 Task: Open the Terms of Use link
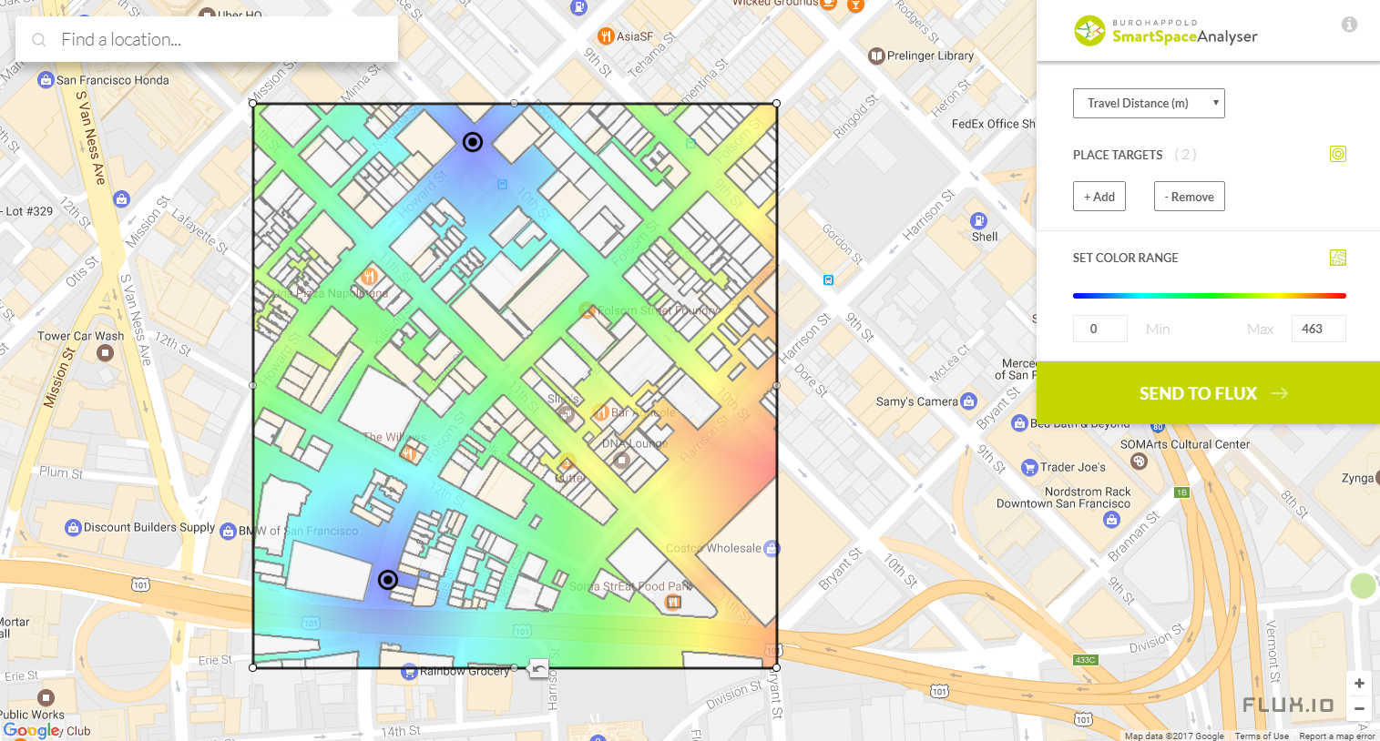(1262, 736)
